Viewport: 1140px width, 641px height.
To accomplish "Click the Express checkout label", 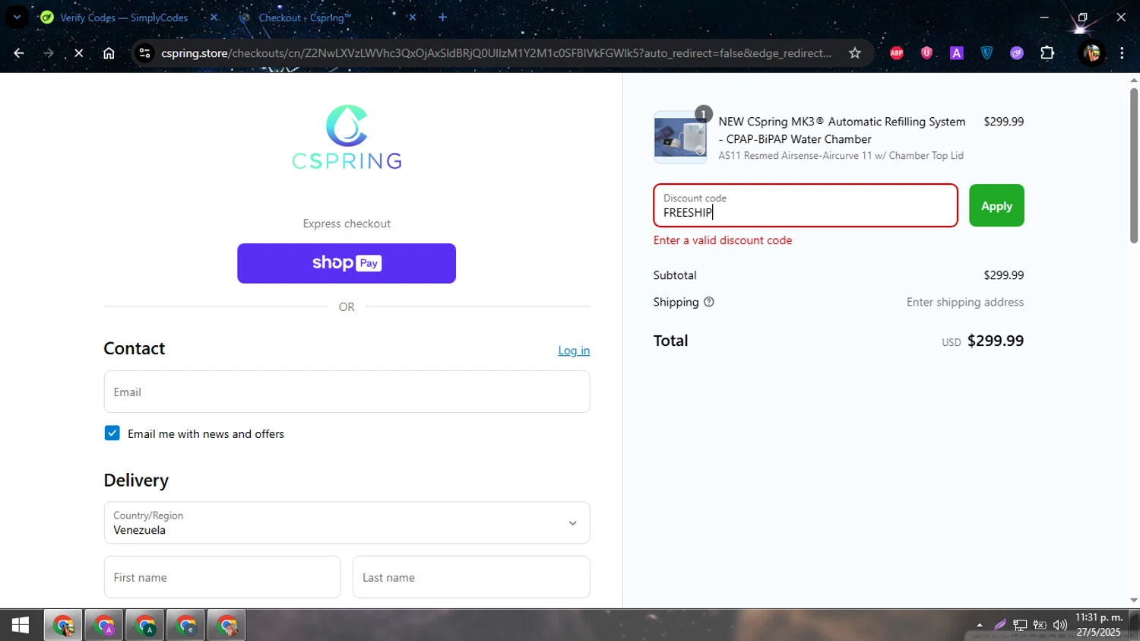I will [347, 224].
